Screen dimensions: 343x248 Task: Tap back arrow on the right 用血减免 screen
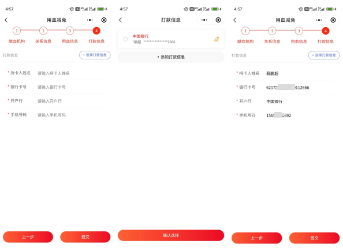tap(235, 20)
